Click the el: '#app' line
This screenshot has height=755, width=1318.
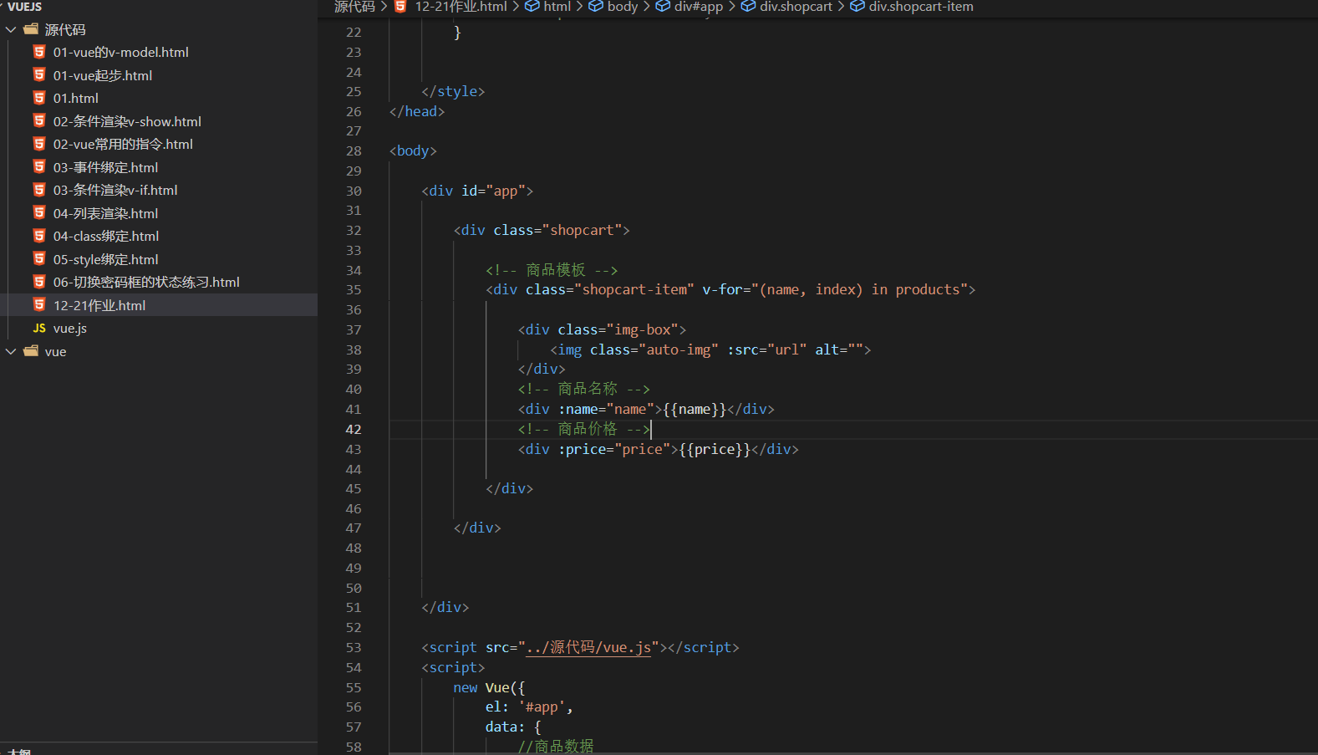click(x=529, y=707)
